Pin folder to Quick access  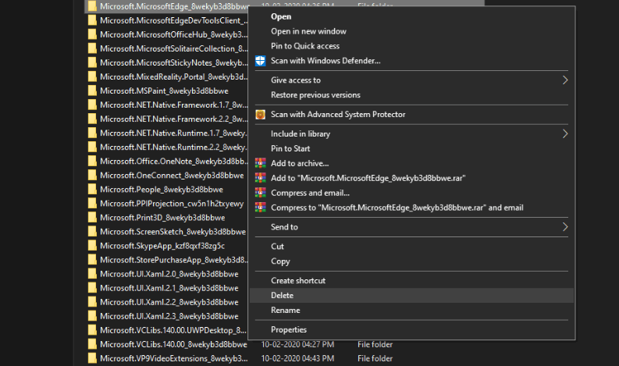coord(305,46)
